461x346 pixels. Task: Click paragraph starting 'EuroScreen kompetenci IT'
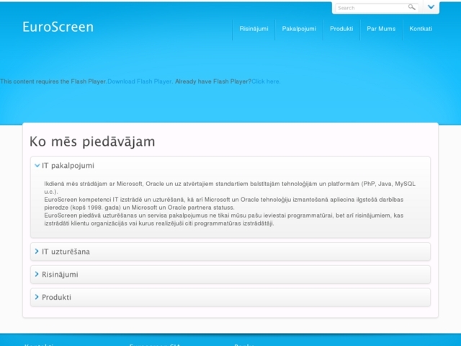224,203
